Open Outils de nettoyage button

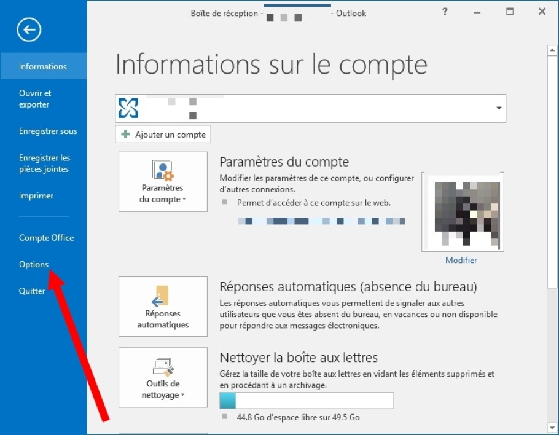tap(163, 378)
